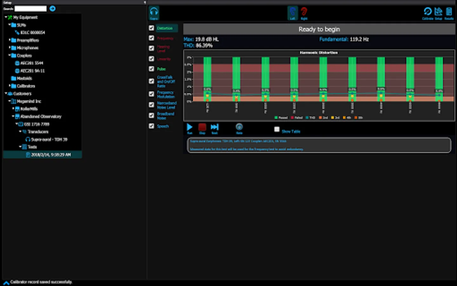
Task: Click the blue add button beside search
Action: click(x=53, y=9)
